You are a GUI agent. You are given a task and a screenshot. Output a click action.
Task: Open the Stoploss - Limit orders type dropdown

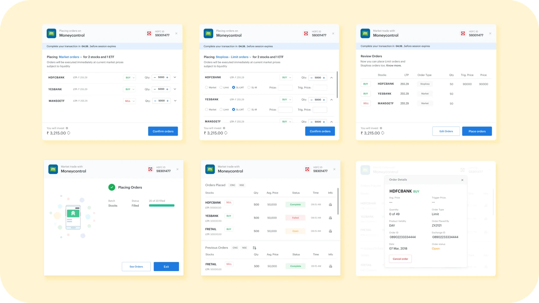click(x=234, y=57)
